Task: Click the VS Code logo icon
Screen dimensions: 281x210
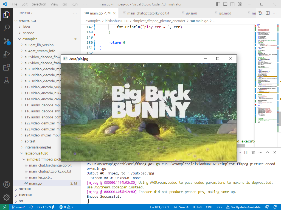Action: (5, 4)
